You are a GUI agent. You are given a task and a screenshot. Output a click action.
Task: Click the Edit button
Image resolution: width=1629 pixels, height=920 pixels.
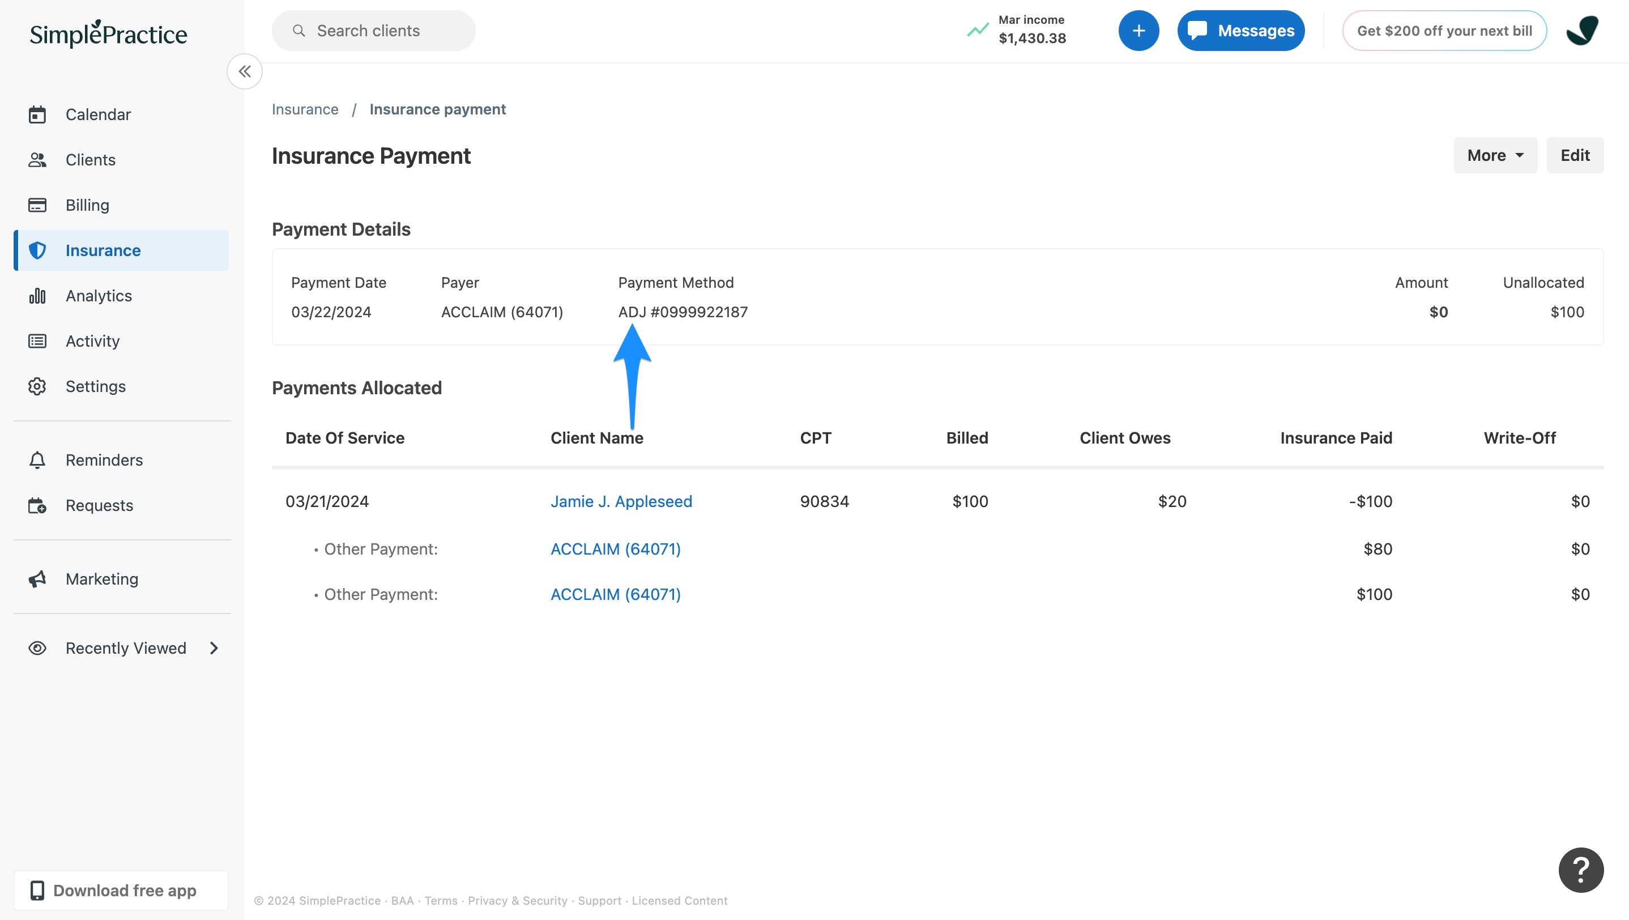tap(1575, 156)
